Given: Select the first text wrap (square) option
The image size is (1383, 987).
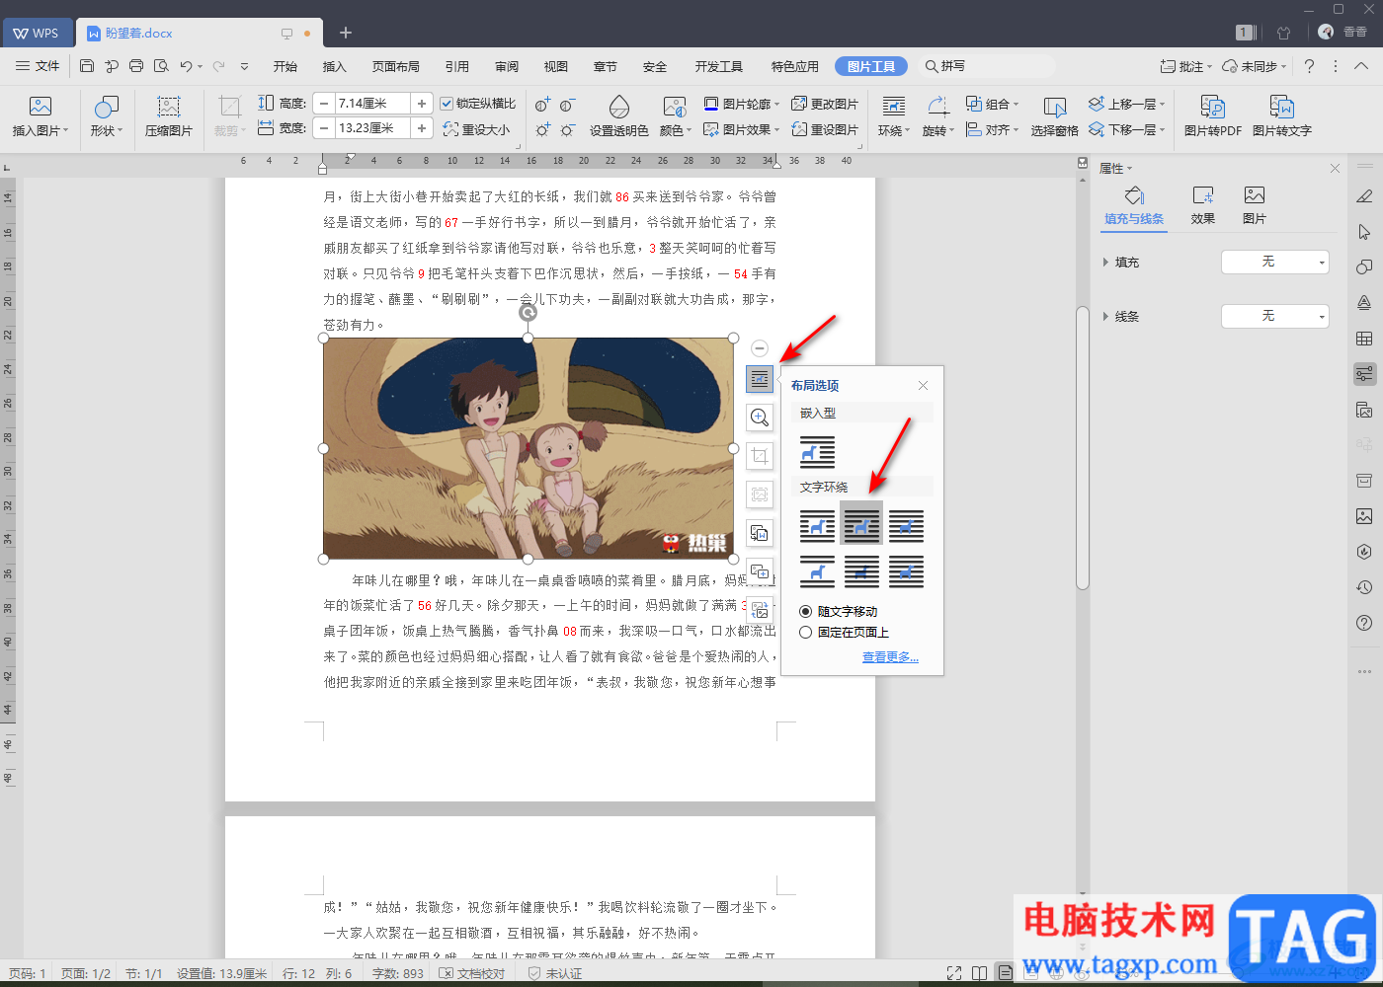Looking at the screenshot, I should pyautogui.click(x=817, y=525).
